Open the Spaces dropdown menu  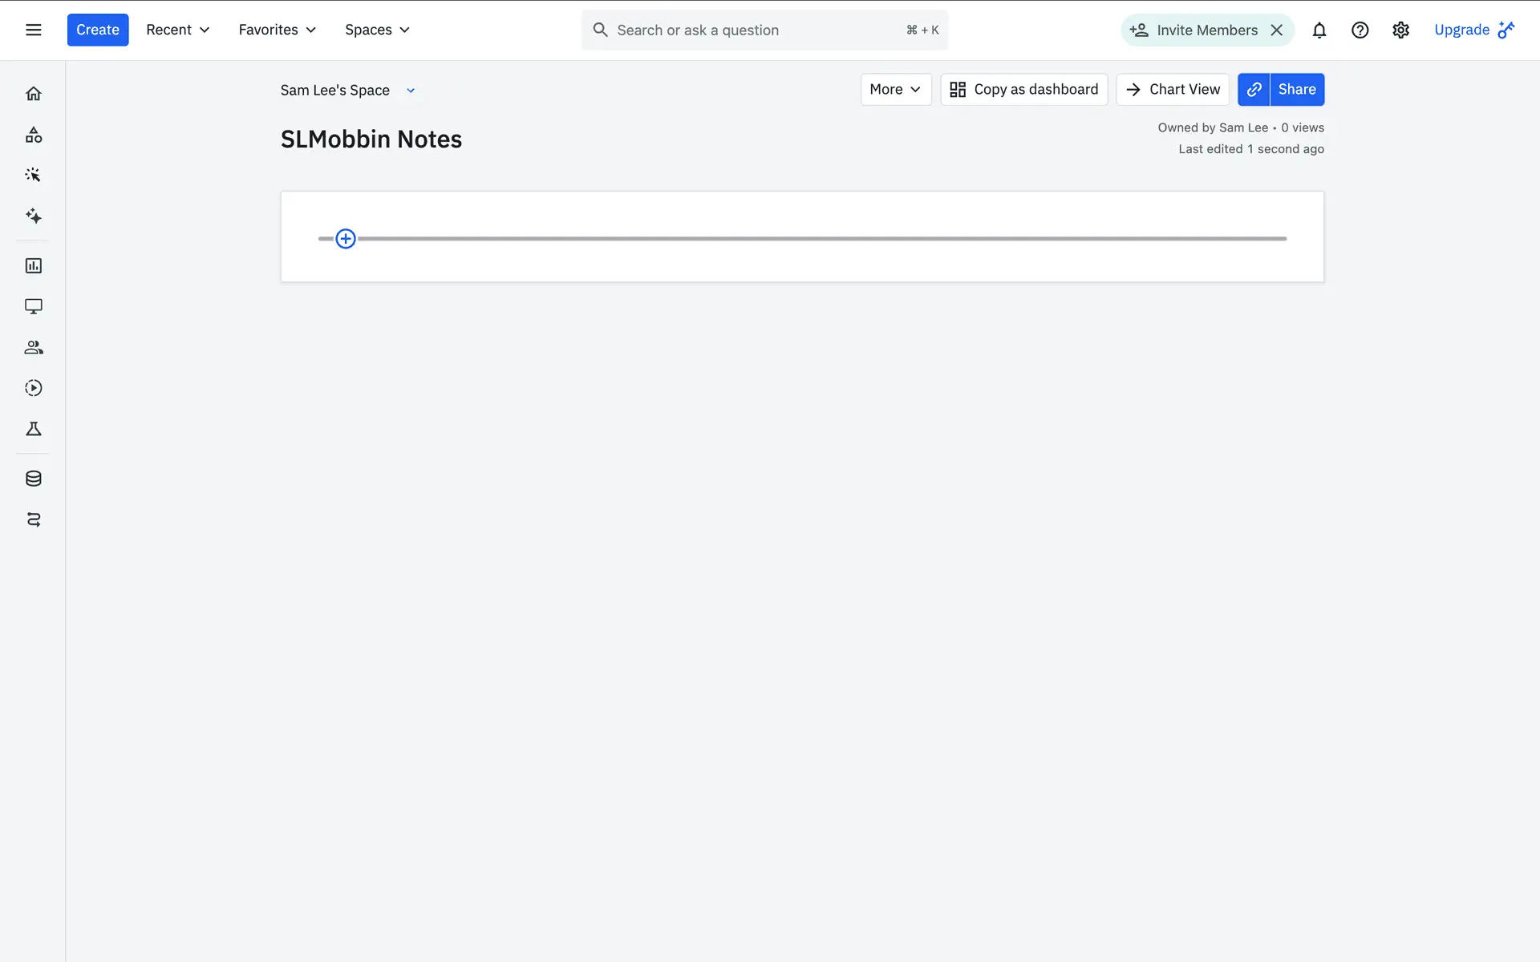377,30
